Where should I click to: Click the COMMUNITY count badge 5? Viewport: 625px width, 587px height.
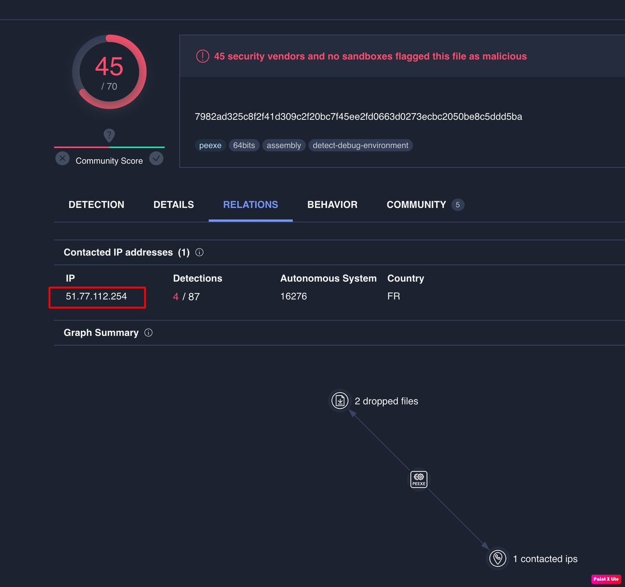(458, 205)
